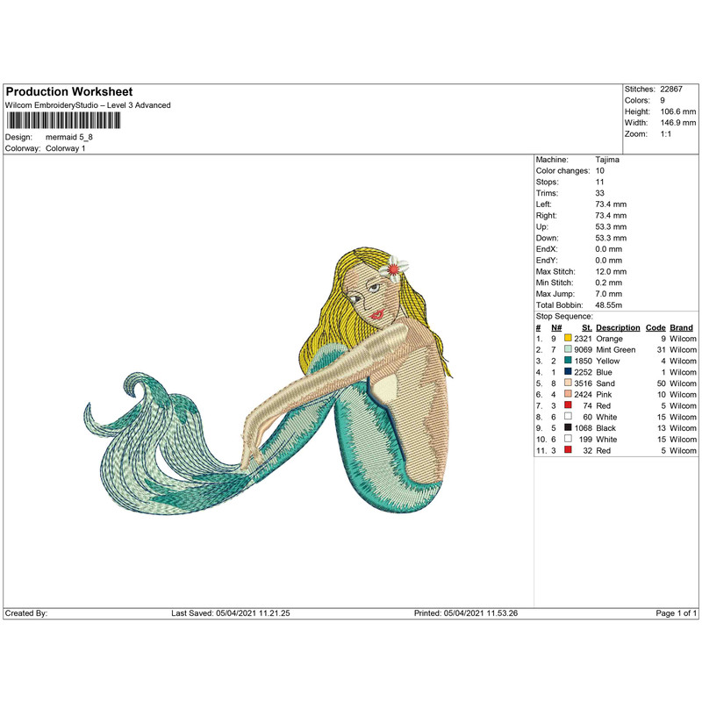The image size is (702, 702).
Task: Click the Sand color chip for stop 5
Action: point(568,383)
